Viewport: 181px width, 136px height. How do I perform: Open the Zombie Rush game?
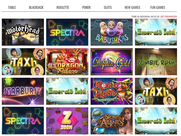156,62
